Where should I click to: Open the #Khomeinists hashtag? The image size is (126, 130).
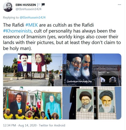17,31
